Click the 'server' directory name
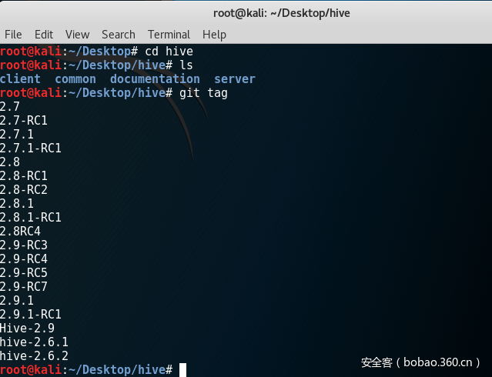Viewport: 492px width, 377px height. pos(234,79)
